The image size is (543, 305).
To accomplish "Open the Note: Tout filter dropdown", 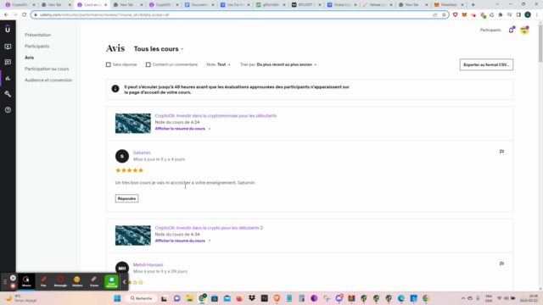I will [219, 64].
